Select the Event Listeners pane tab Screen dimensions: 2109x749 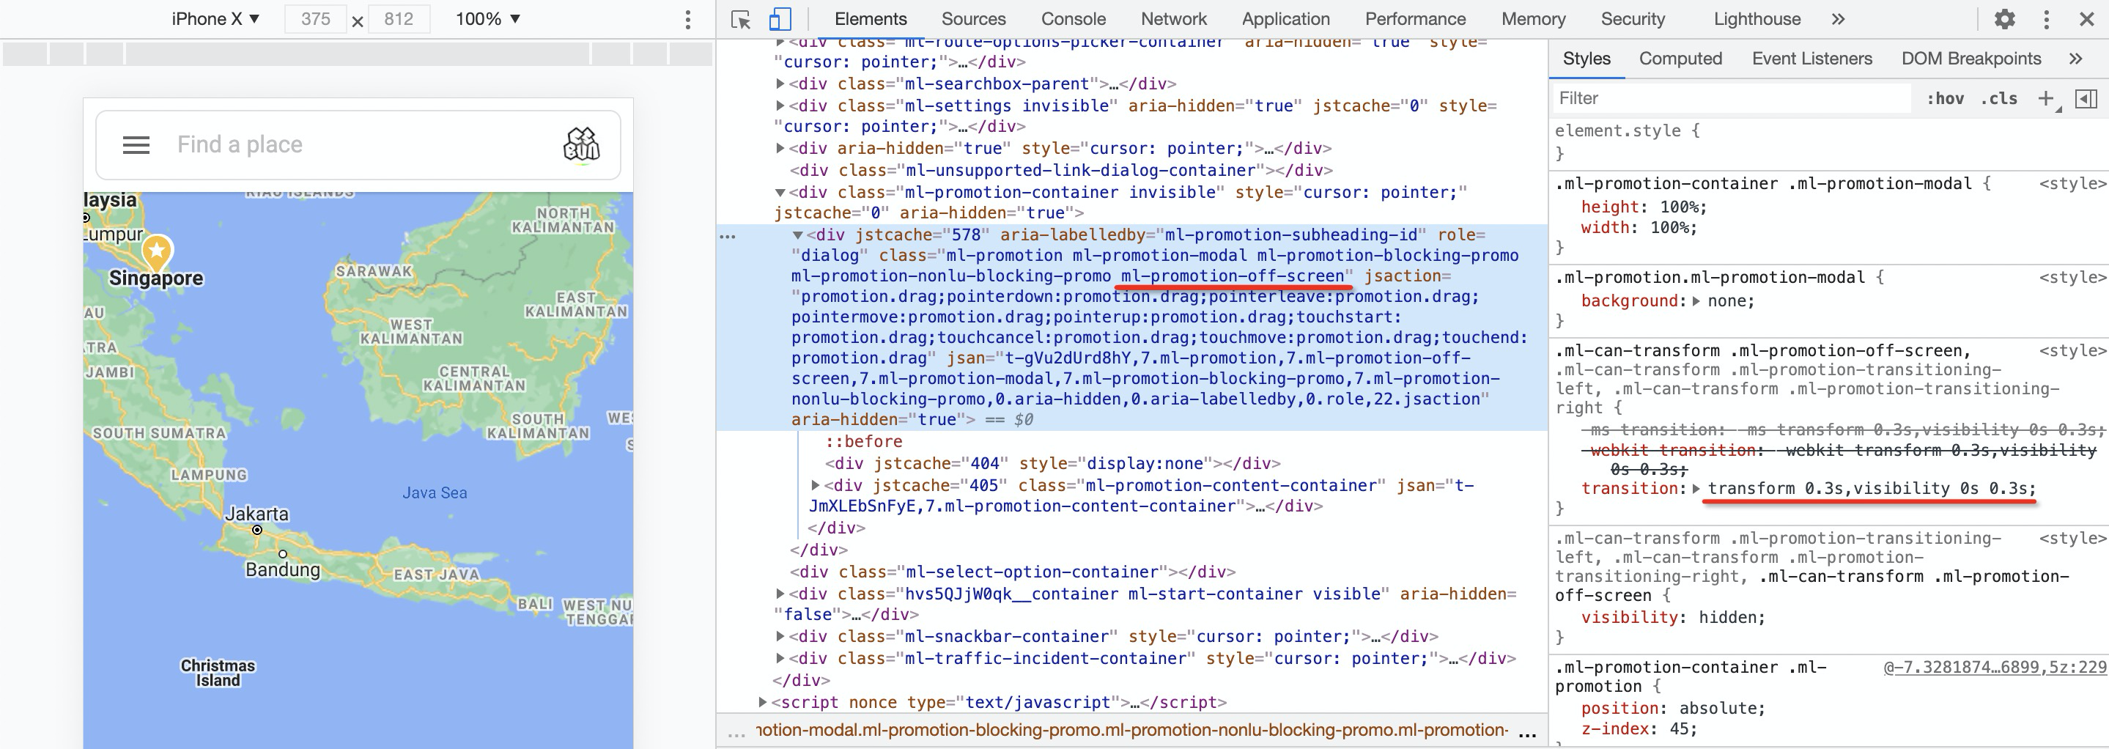(1811, 58)
